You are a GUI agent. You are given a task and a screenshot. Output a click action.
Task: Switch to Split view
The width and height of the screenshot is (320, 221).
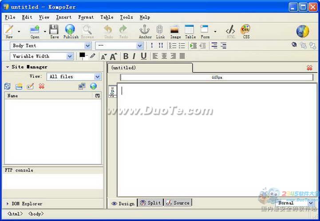[x=150, y=203]
